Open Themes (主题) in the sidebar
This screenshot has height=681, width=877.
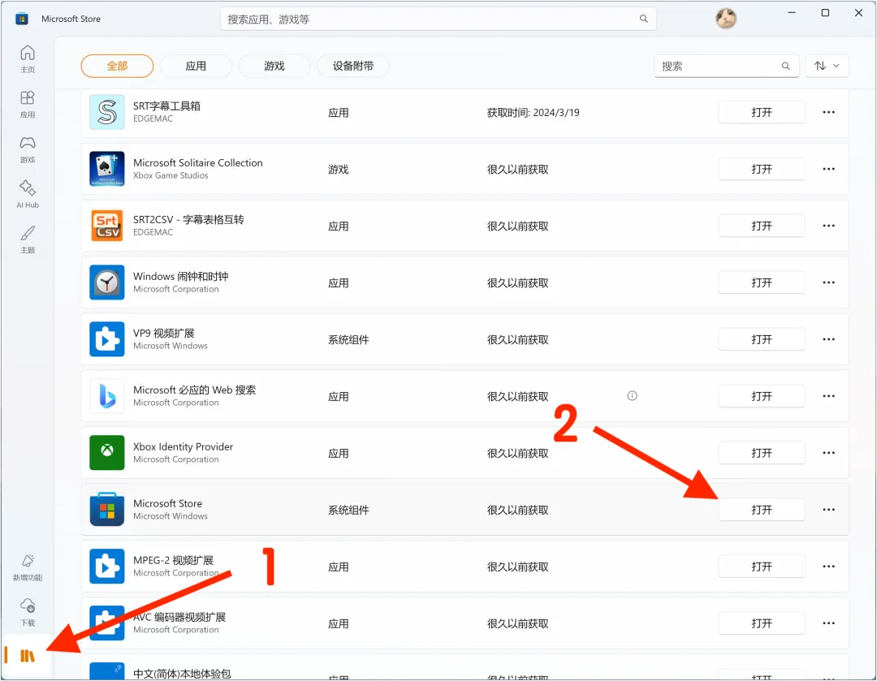28,239
